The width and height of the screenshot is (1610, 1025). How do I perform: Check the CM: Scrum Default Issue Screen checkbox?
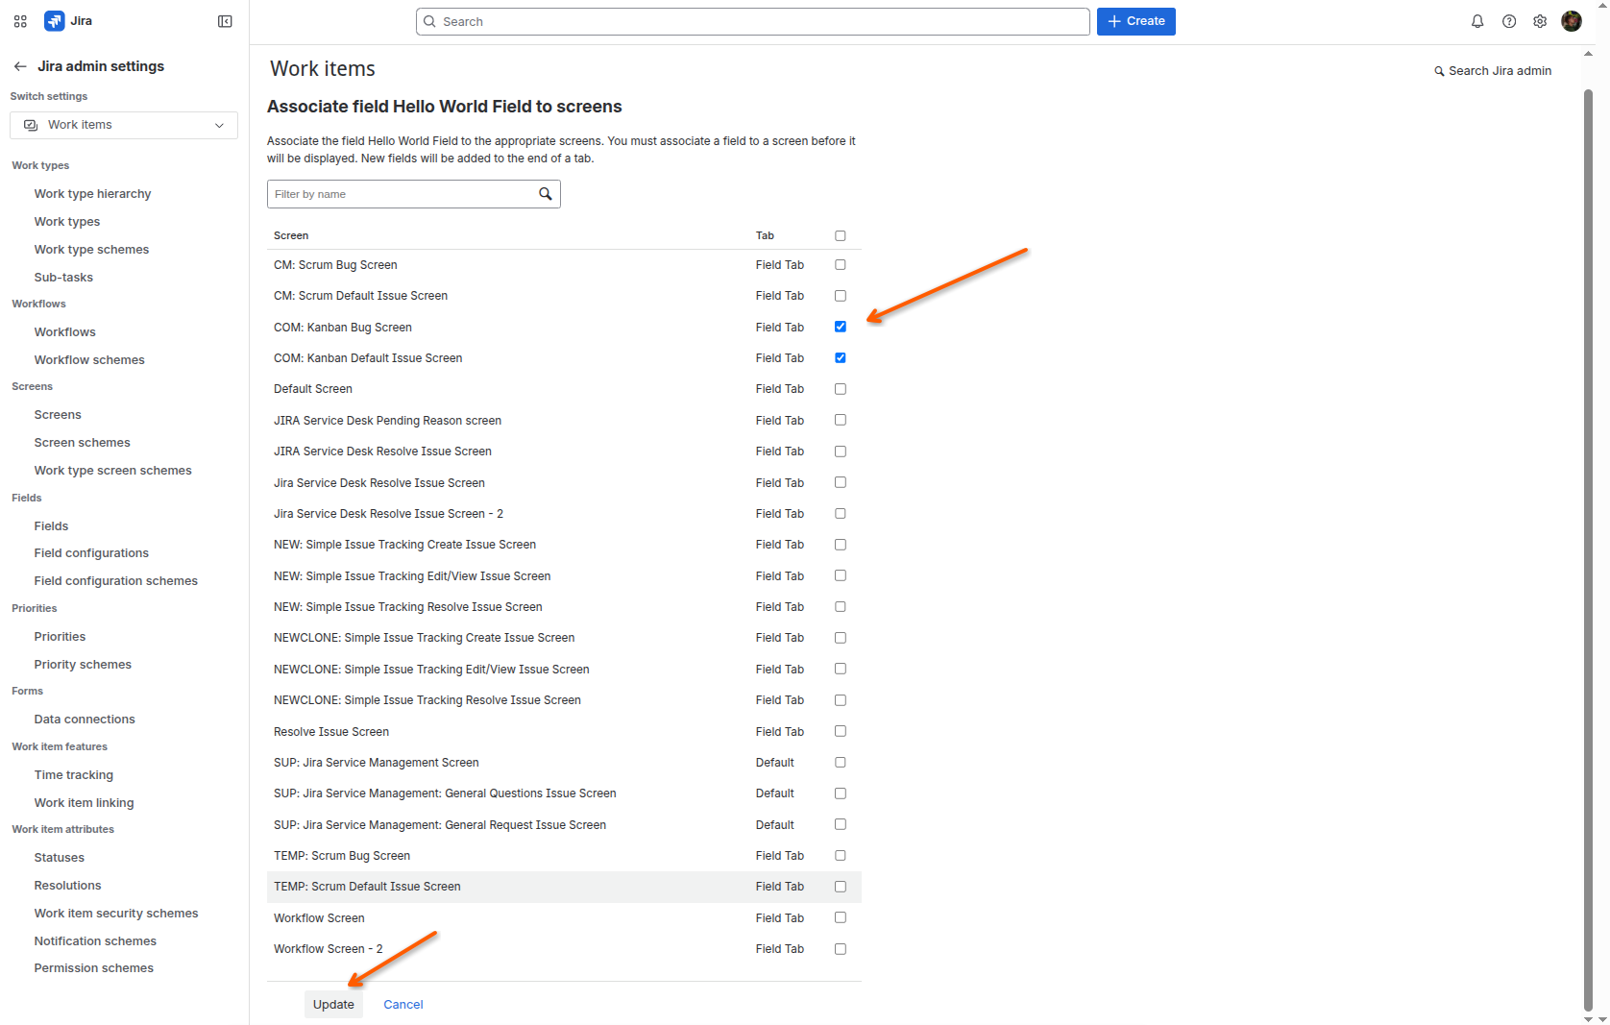pyautogui.click(x=841, y=296)
